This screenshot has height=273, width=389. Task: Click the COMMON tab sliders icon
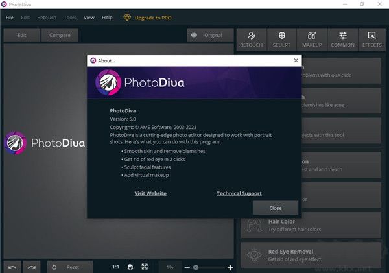342,36
